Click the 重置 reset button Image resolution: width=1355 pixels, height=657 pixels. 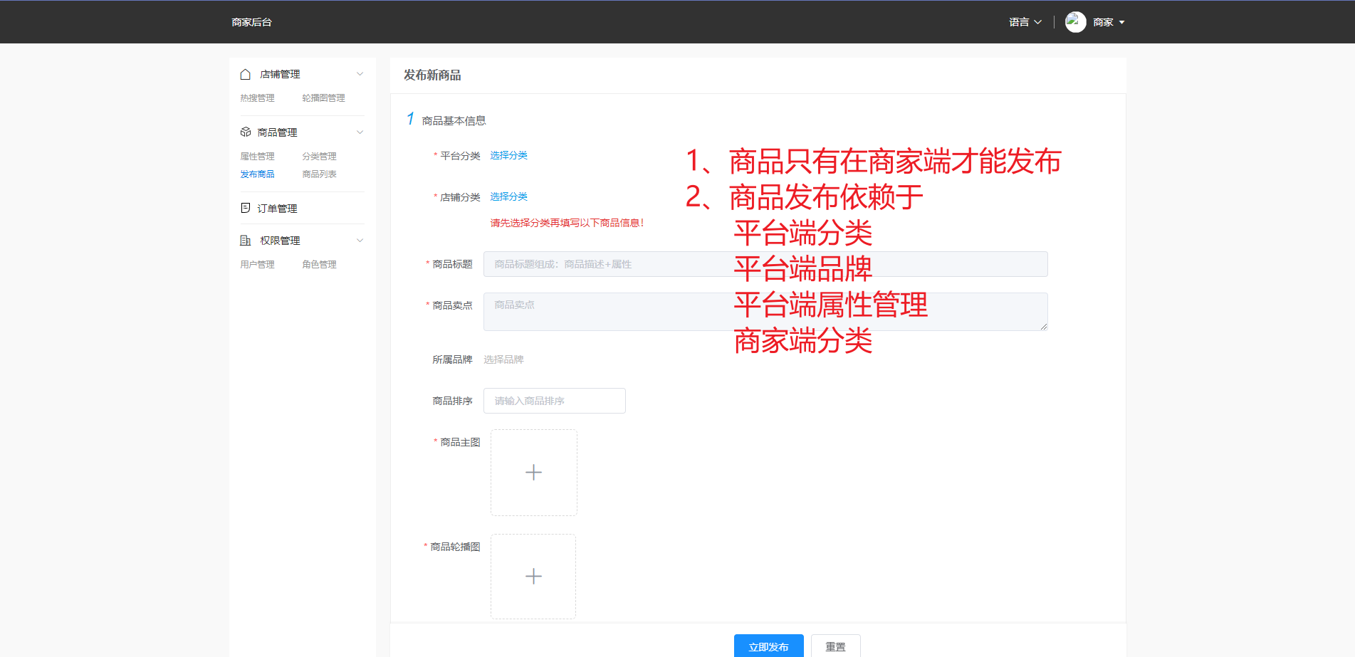(x=835, y=646)
